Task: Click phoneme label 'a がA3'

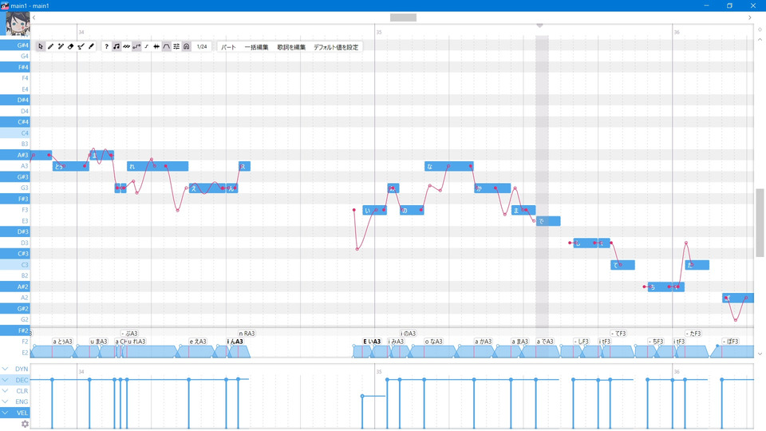Action: (x=484, y=342)
